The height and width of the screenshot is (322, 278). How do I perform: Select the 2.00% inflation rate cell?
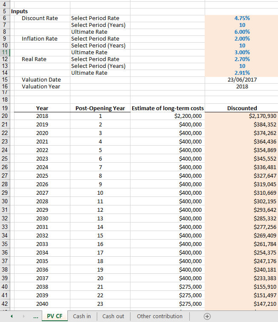241,39
